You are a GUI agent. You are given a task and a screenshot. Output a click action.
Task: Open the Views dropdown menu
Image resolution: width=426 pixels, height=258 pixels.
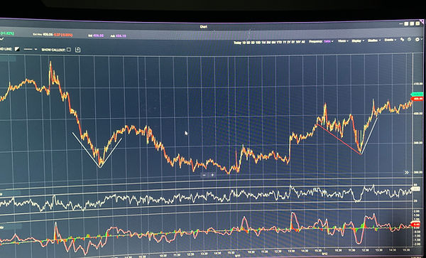point(343,41)
